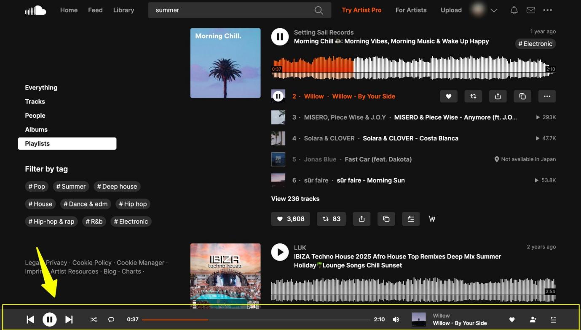Filter by #Summer tag
The height and width of the screenshot is (330, 581).
pyautogui.click(x=71, y=186)
